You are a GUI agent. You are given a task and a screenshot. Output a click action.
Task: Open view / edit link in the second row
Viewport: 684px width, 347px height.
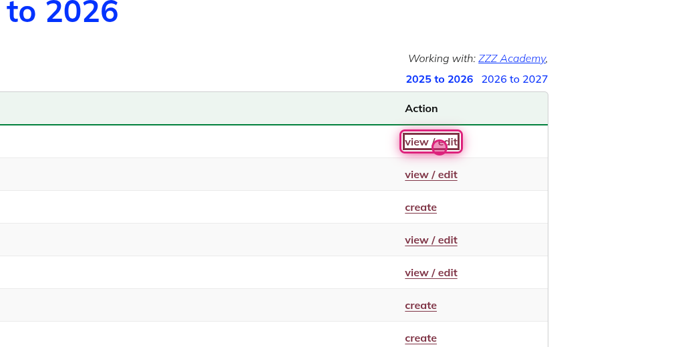[x=431, y=175]
